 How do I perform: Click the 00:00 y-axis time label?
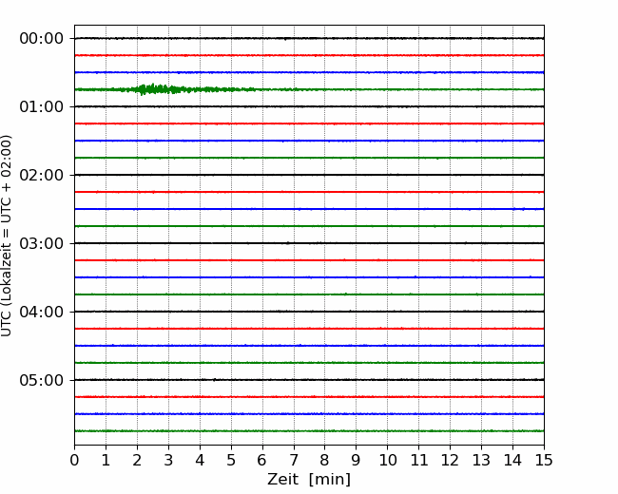(x=42, y=39)
